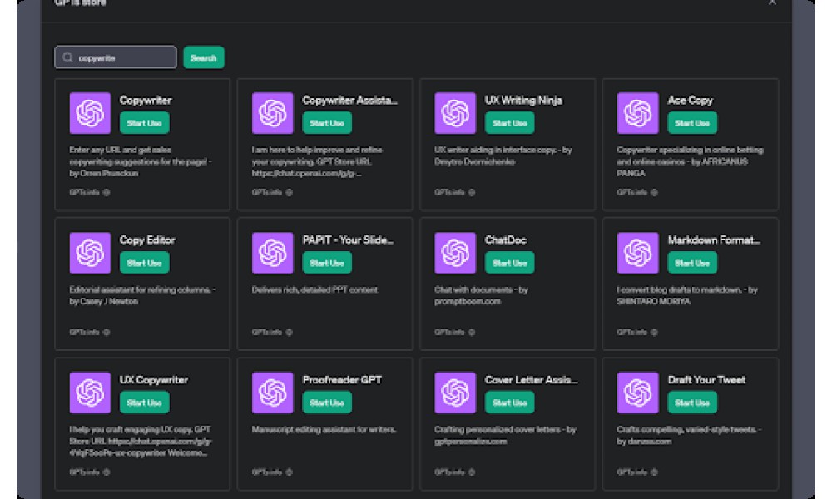
Task: Open GPTs info icon on Copy Editor card
Action: coord(106,333)
